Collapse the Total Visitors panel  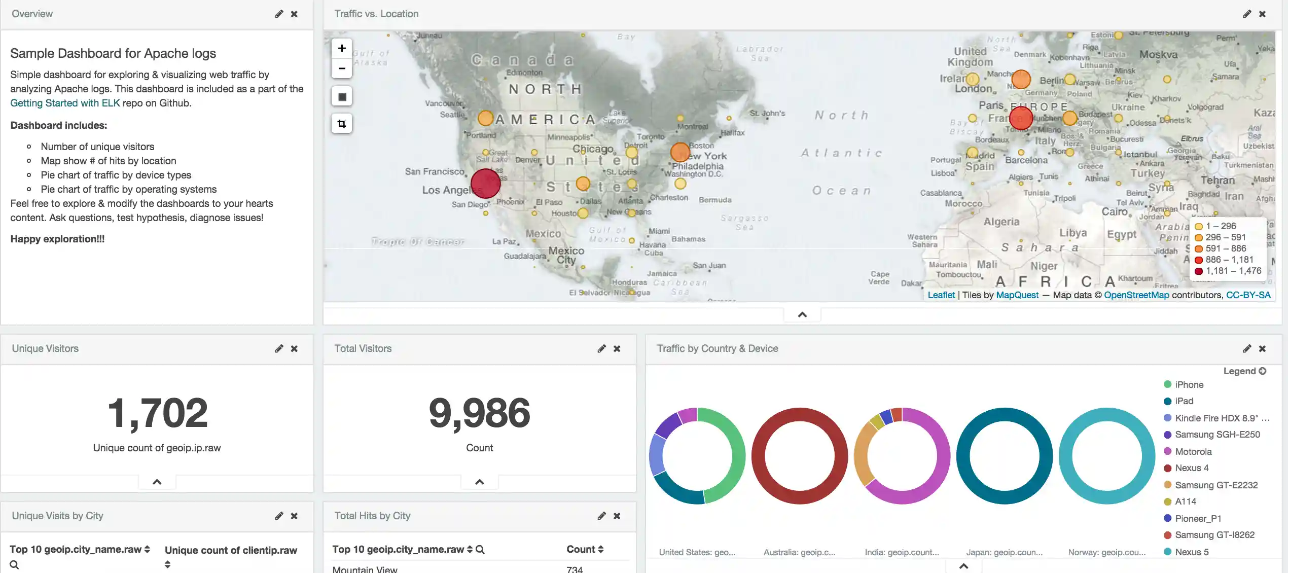pos(479,482)
